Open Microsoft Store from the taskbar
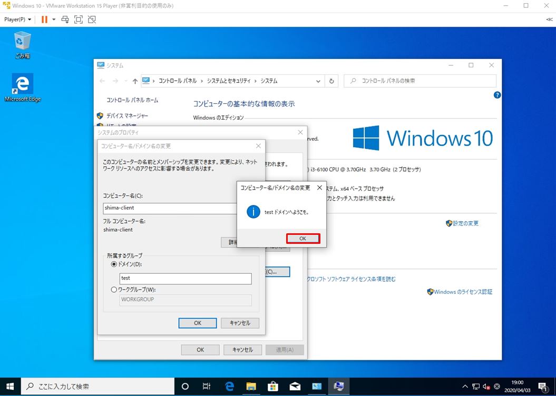Viewport: 556px width, 396px height. click(x=273, y=387)
